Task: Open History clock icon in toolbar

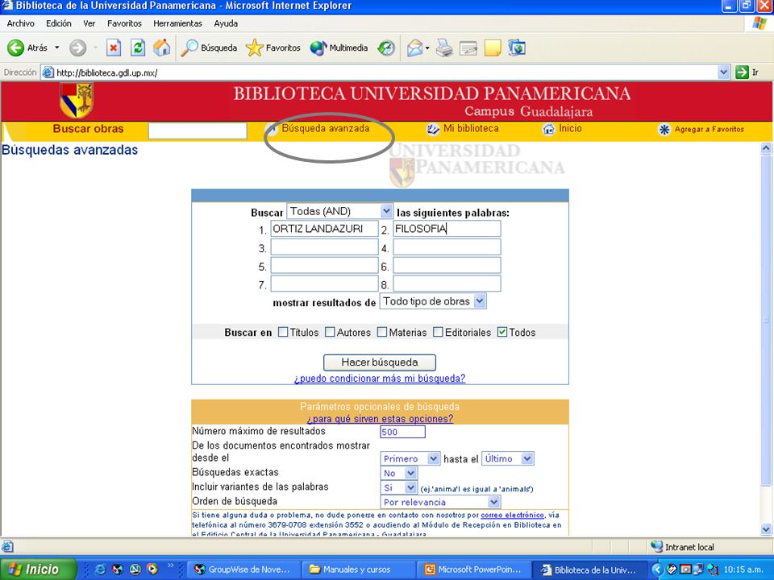Action: click(x=386, y=48)
